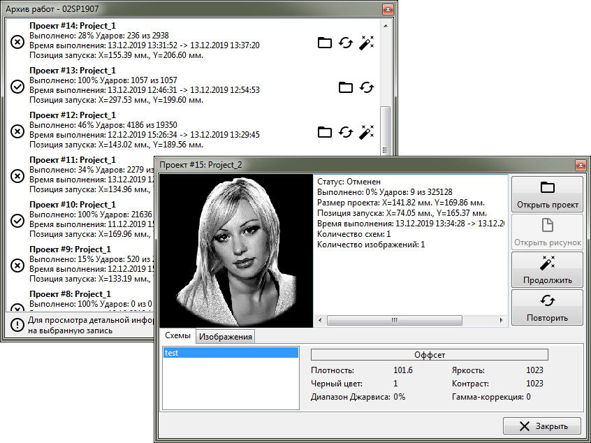
Task: Select the Проект #13: Project_1 title
Action: (73, 71)
